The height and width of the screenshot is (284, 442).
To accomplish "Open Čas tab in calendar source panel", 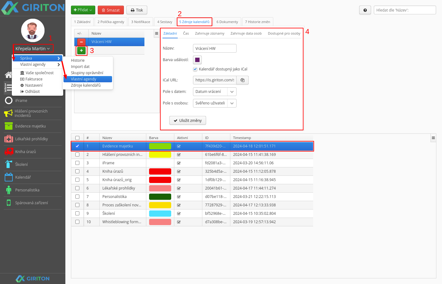I will [x=186, y=33].
